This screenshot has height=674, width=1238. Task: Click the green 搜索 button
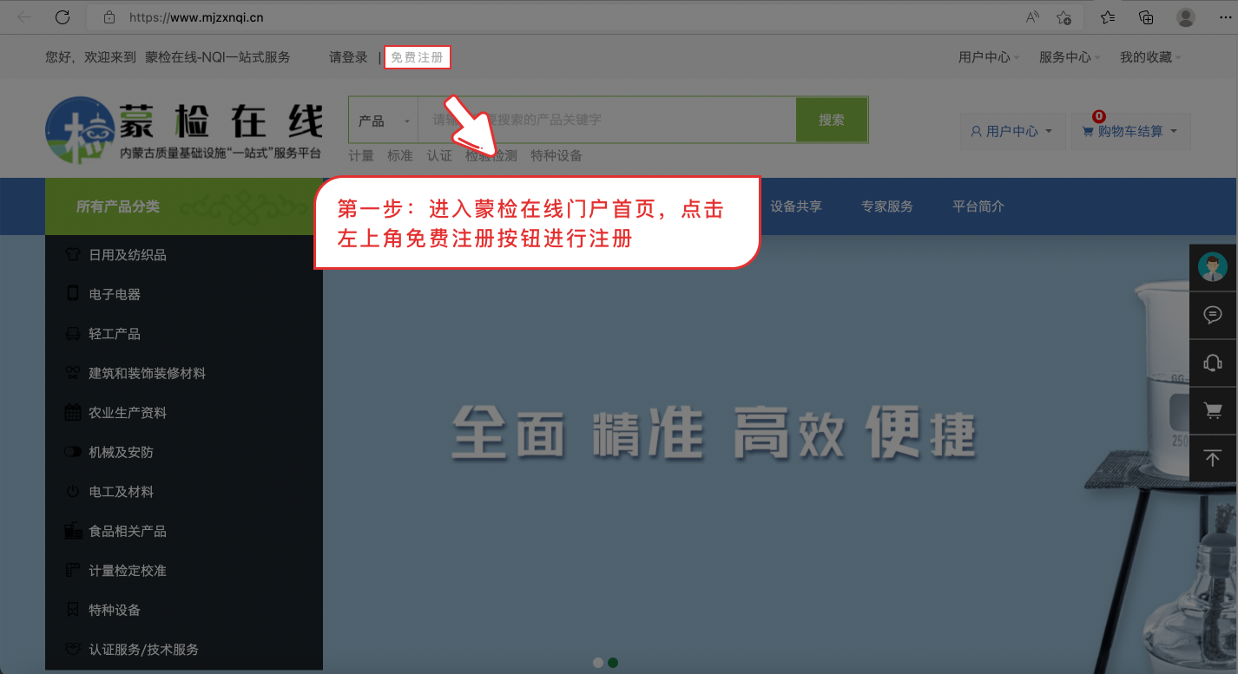point(831,120)
